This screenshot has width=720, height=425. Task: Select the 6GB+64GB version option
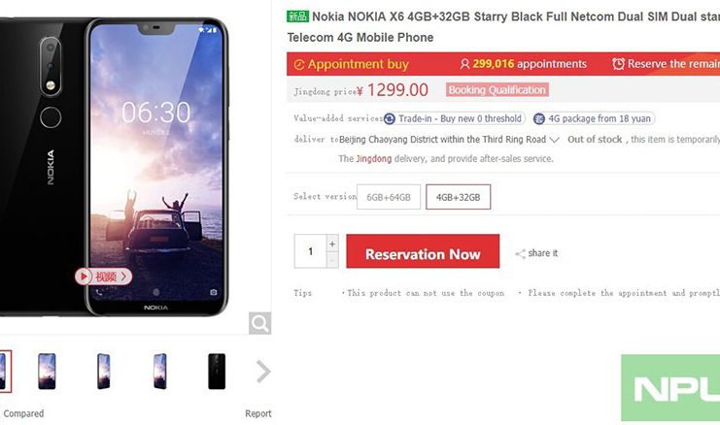pos(389,197)
